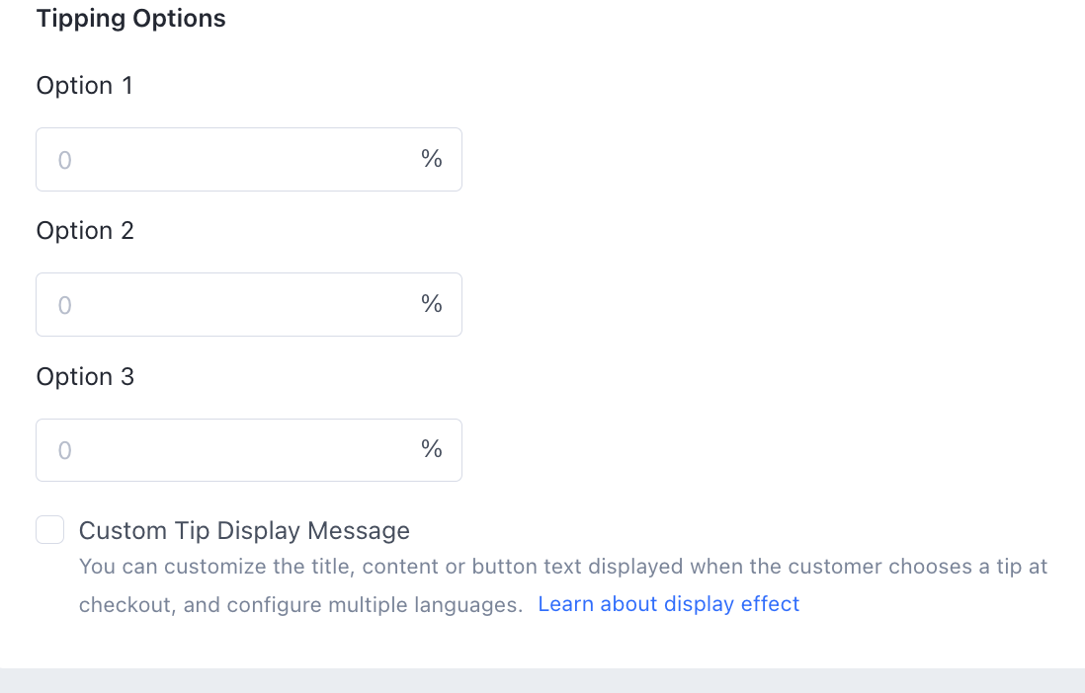This screenshot has width=1085, height=693.
Task: Click the word 'effect' in the blue link
Action: 769,604
